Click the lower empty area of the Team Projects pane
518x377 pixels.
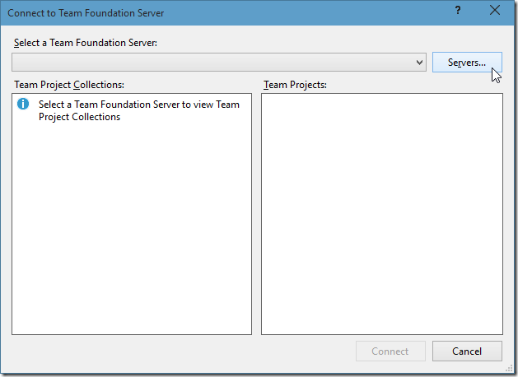click(382, 281)
